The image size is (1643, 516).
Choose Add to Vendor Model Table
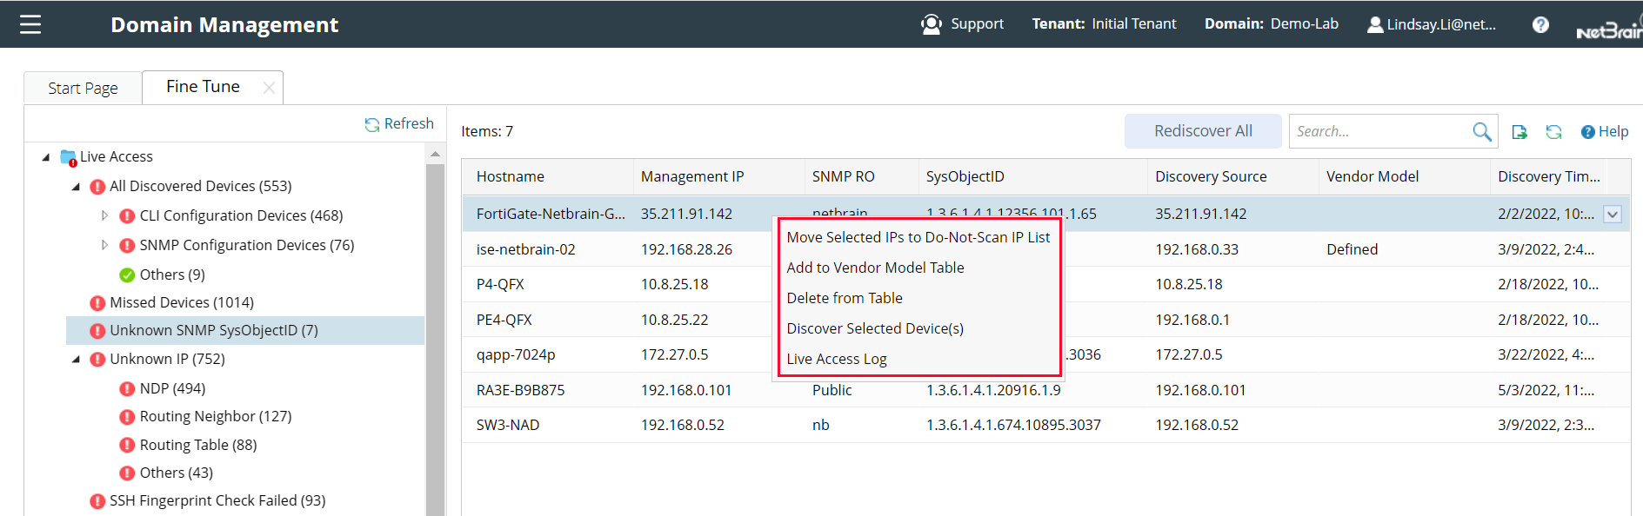(875, 268)
